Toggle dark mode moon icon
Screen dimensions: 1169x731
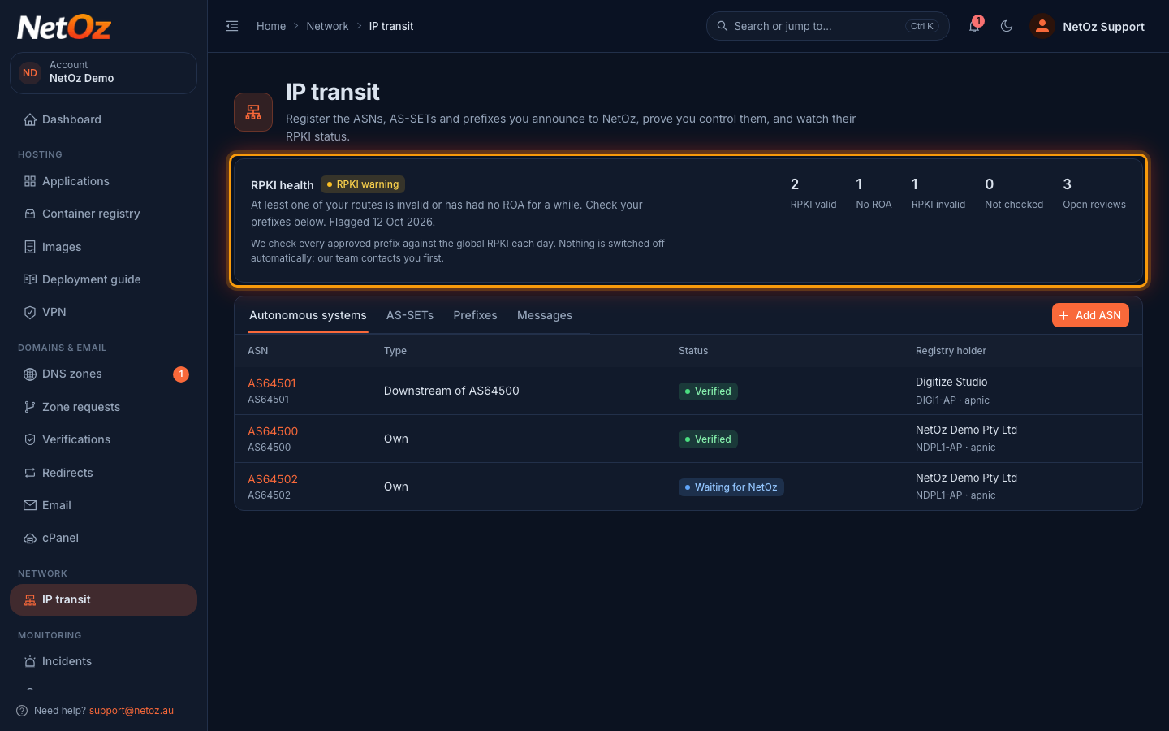[1007, 26]
